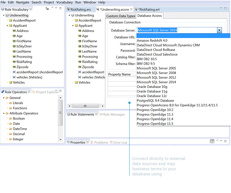Click the DateTime folder icon
Screen dimensions: 231x193
11,129
